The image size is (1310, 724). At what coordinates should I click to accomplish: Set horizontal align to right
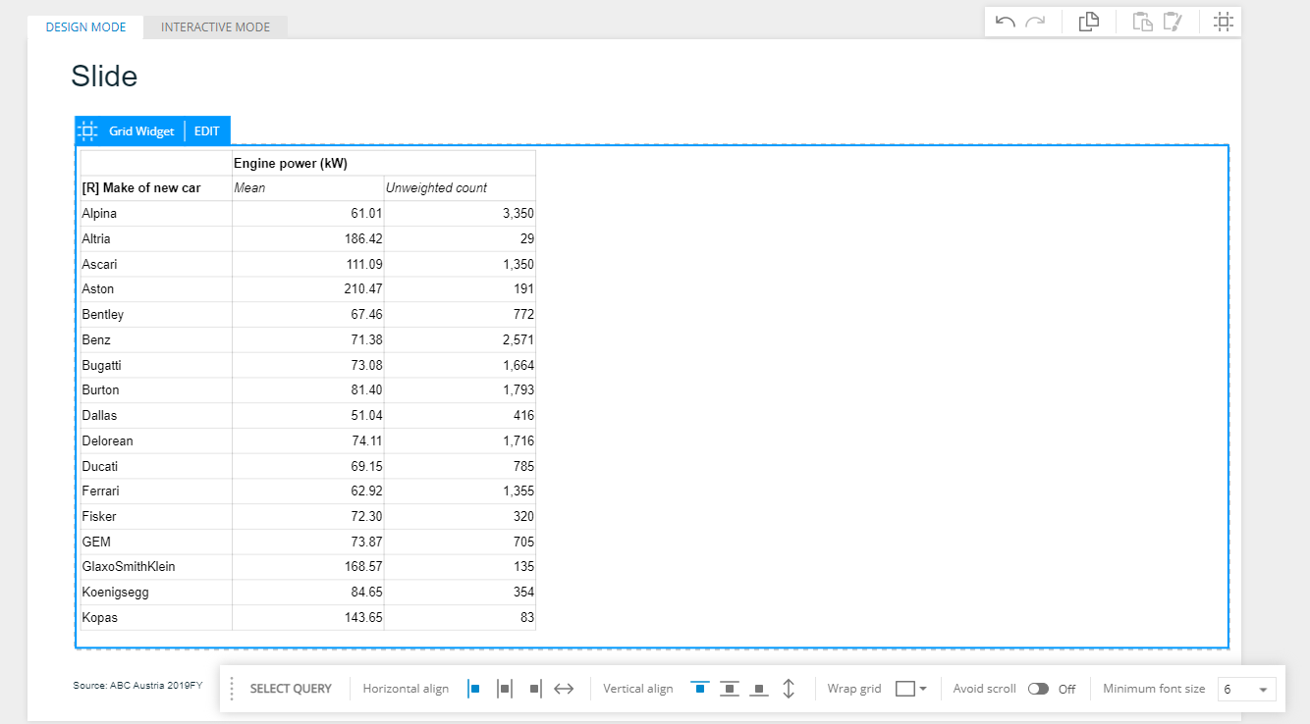[534, 689]
